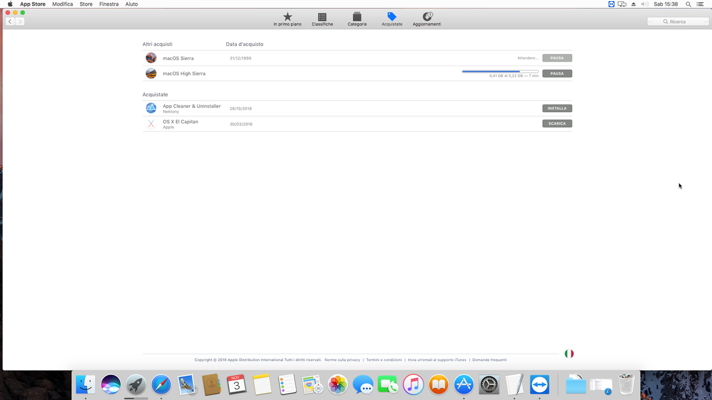The width and height of the screenshot is (712, 400).
Task: Click the Ricerca search field
Action: tap(678, 22)
